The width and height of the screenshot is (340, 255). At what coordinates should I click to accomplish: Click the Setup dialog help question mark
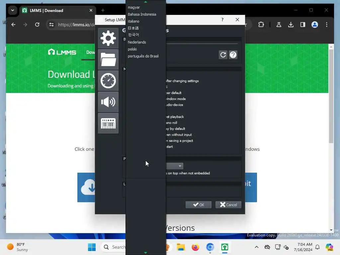tap(222, 20)
